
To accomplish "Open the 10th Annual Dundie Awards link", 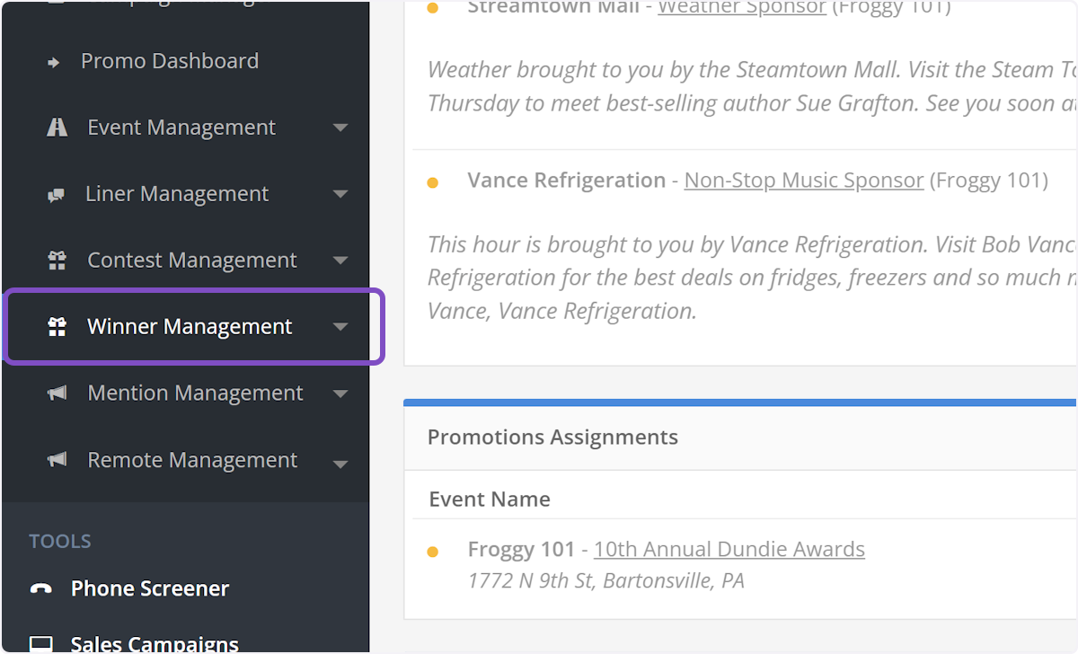I will pos(729,549).
